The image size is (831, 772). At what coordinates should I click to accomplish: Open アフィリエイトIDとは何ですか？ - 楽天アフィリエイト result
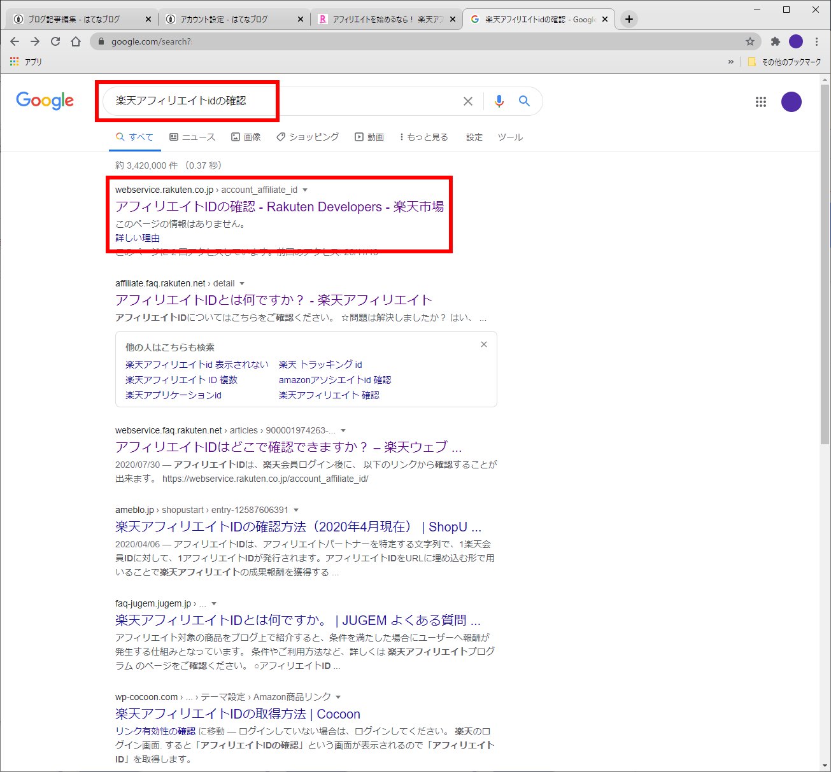coord(274,300)
